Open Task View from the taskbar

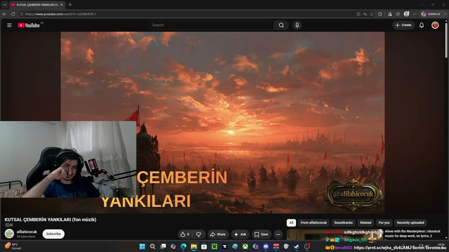click(x=163, y=246)
